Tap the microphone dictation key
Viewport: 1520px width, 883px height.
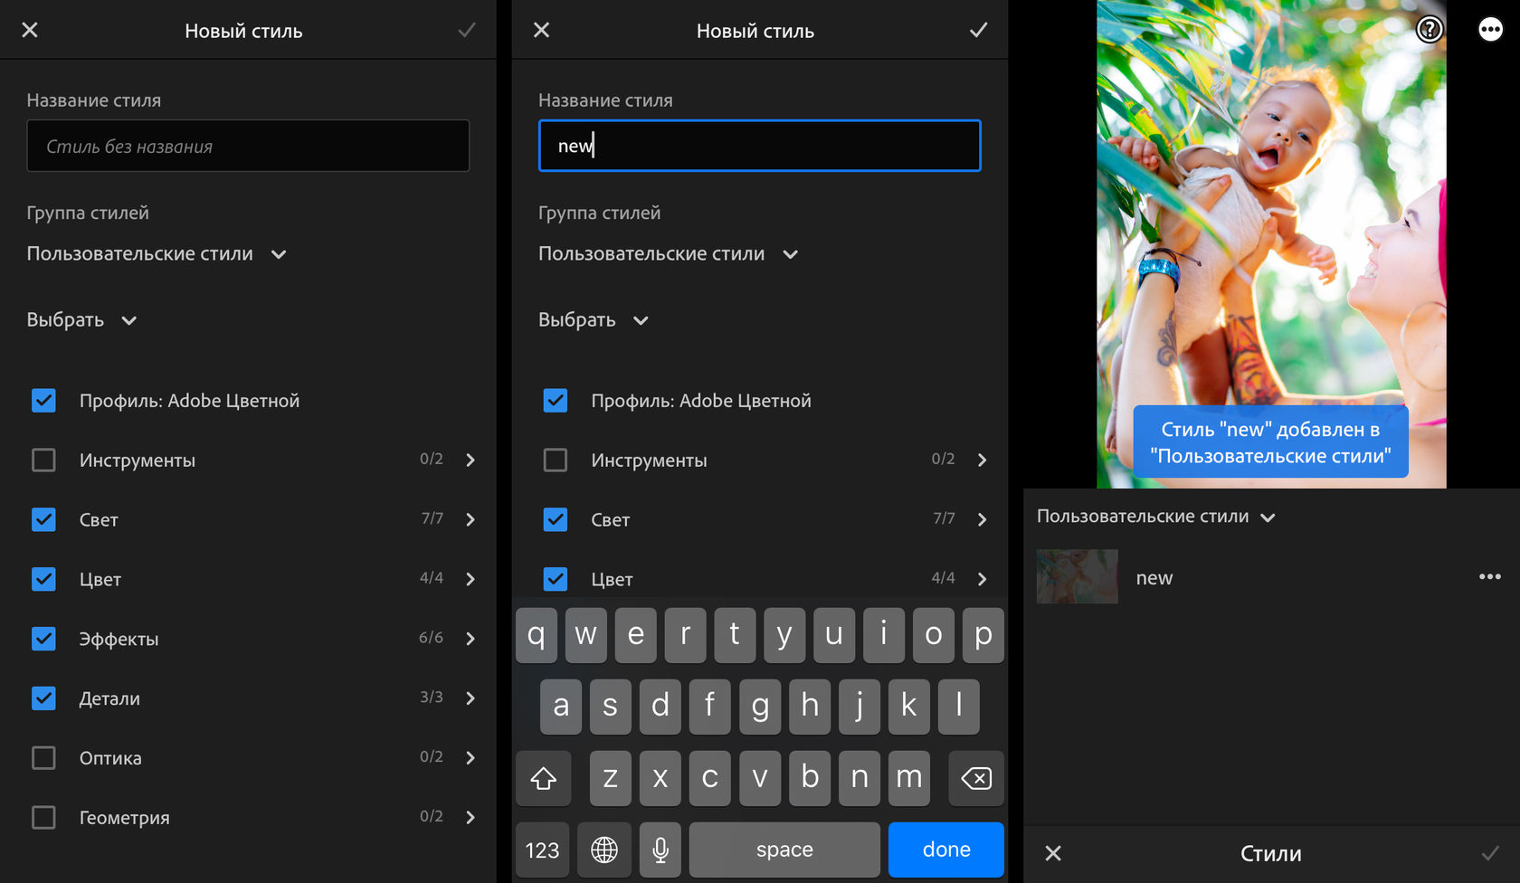tap(660, 850)
